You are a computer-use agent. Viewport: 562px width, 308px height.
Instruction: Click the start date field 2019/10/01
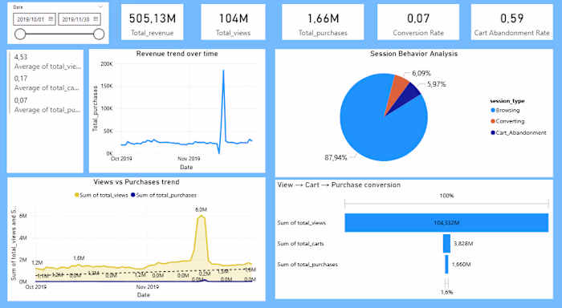pos(34,19)
